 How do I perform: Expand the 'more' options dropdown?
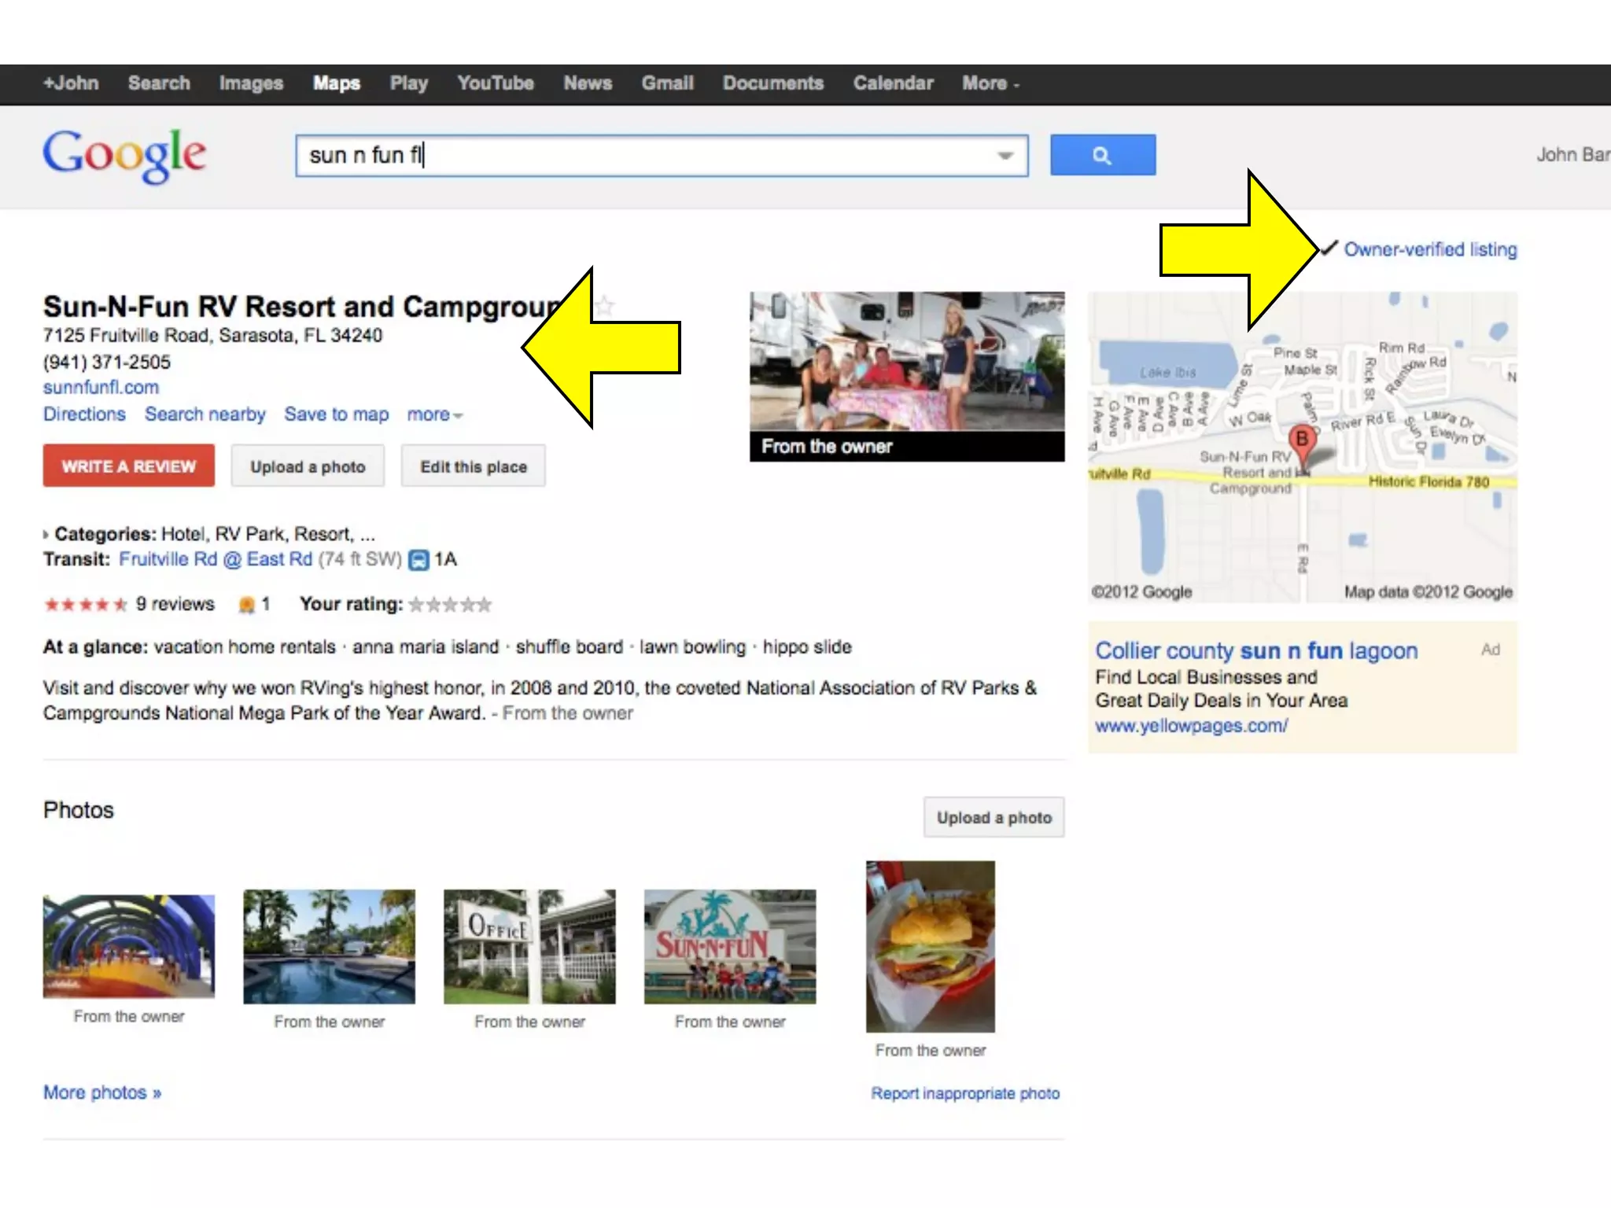pos(434,414)
